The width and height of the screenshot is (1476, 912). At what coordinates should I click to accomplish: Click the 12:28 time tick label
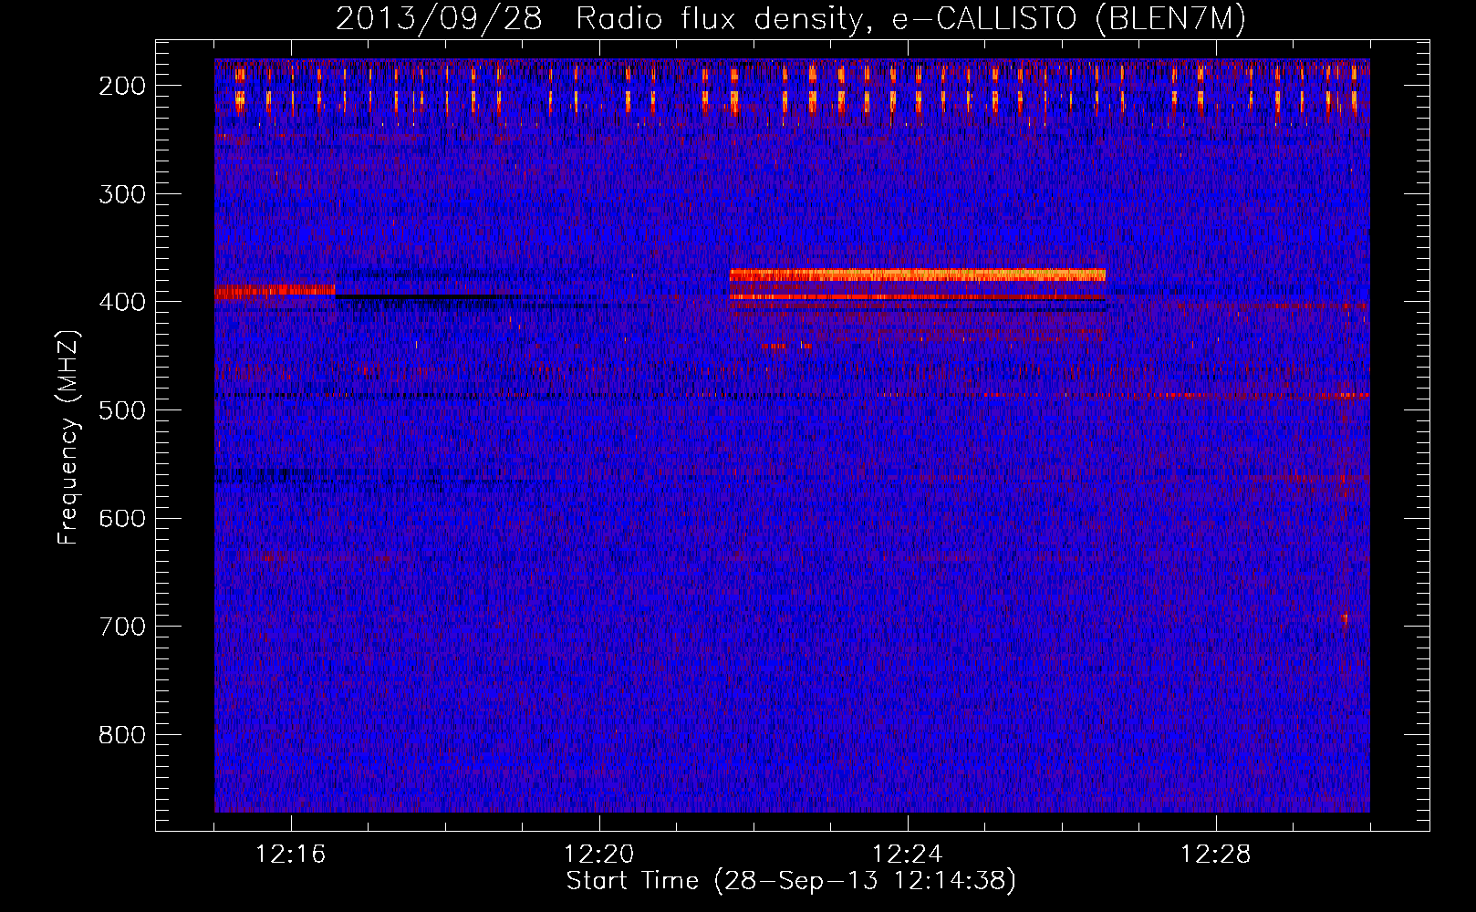(1216, 855)
